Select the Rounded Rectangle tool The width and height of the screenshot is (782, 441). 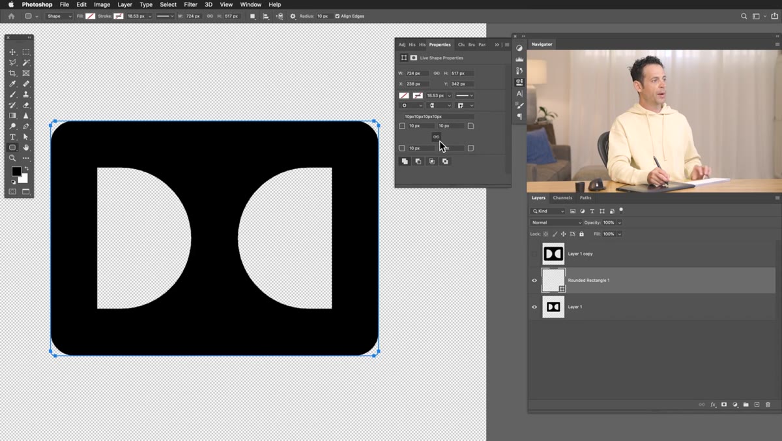12,147
